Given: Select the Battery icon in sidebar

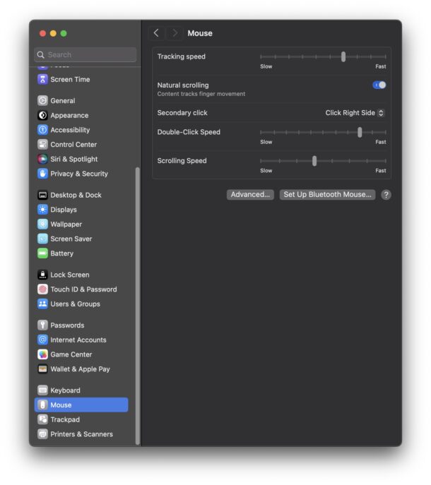Looking at the screenshot, I should [x=42, y=253].
